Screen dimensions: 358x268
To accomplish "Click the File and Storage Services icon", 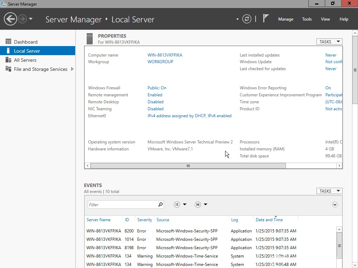I will coord(8,69).
